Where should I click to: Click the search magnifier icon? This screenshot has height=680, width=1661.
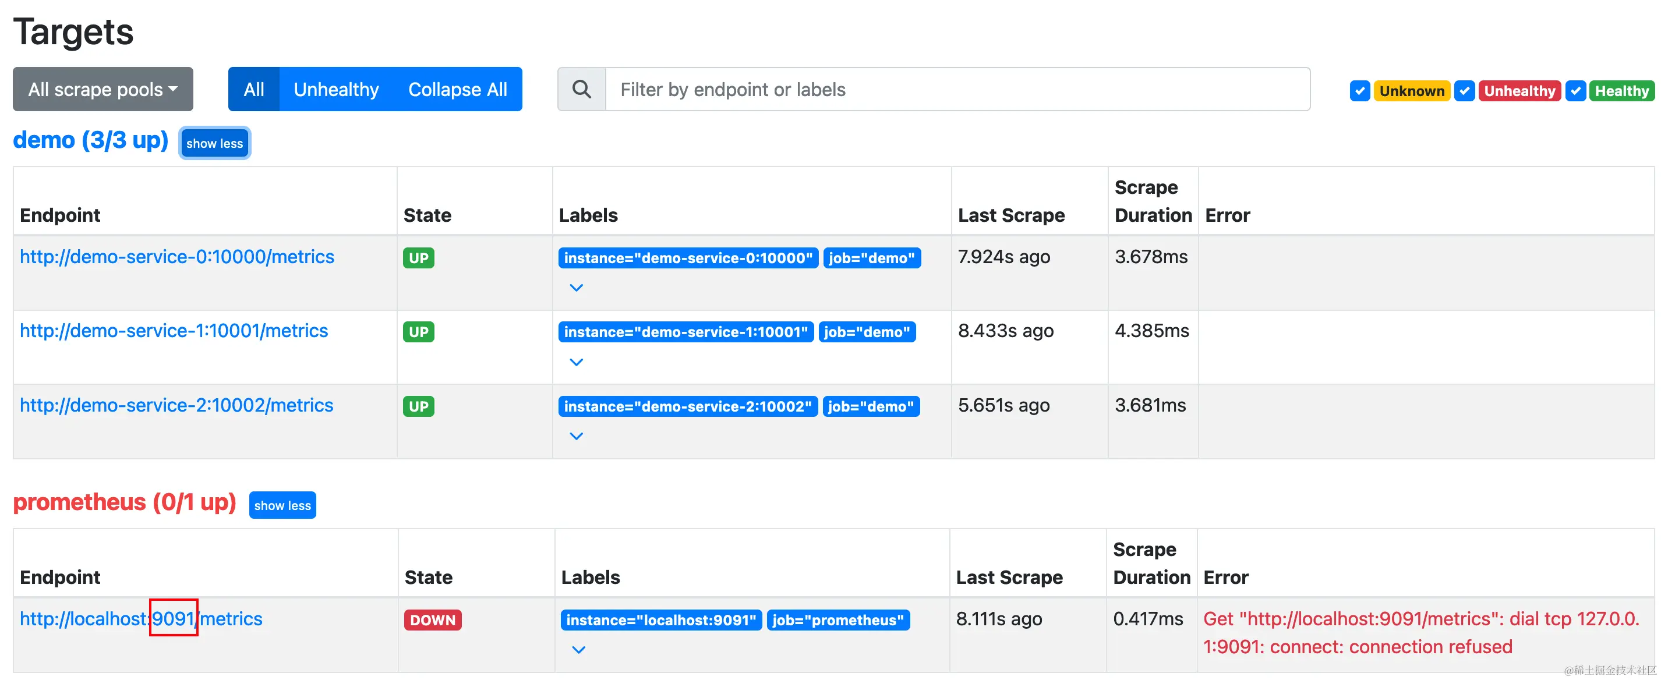[x=581, y=89]
